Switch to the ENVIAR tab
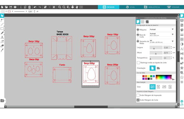 [x=173, y=7]
